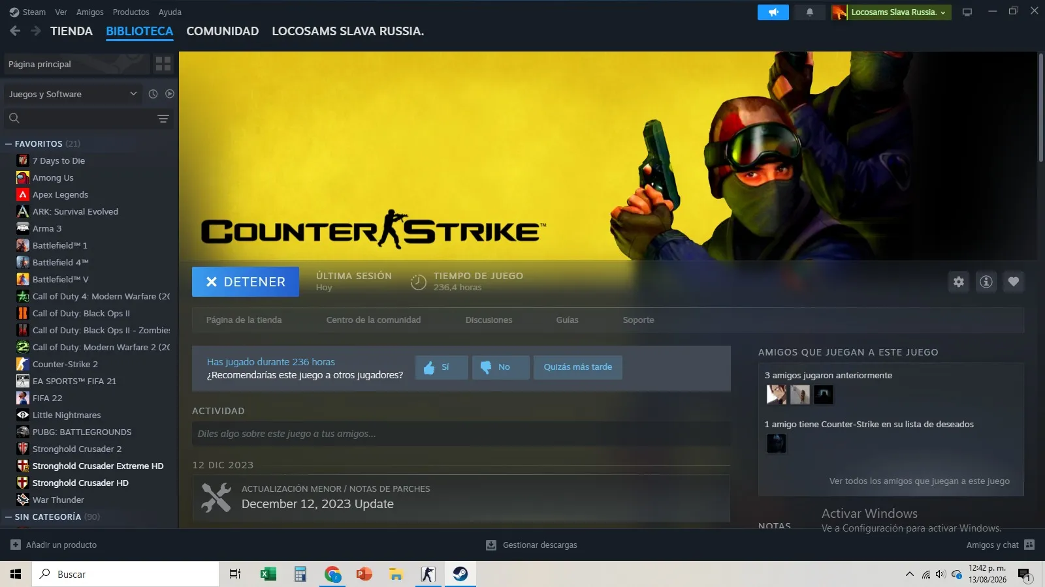This screenshot has height=587, width=1045.
Task: Open Centro de la comunidad link
Action: (374, 320)
